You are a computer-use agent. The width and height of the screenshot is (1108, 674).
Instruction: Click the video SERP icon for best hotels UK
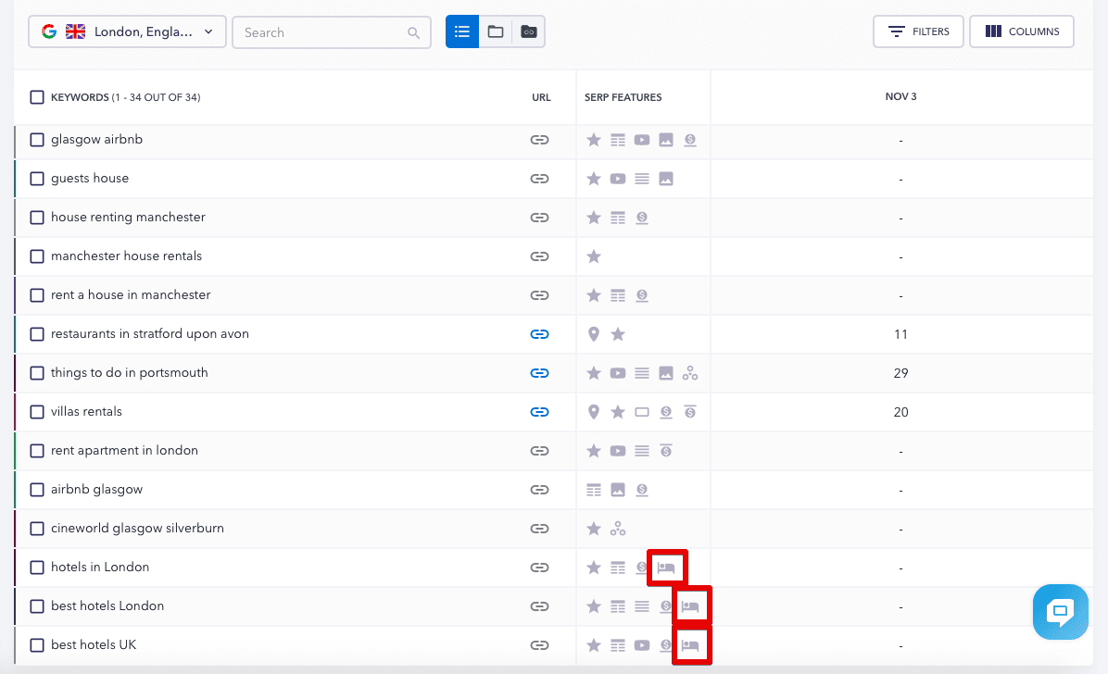642,645
